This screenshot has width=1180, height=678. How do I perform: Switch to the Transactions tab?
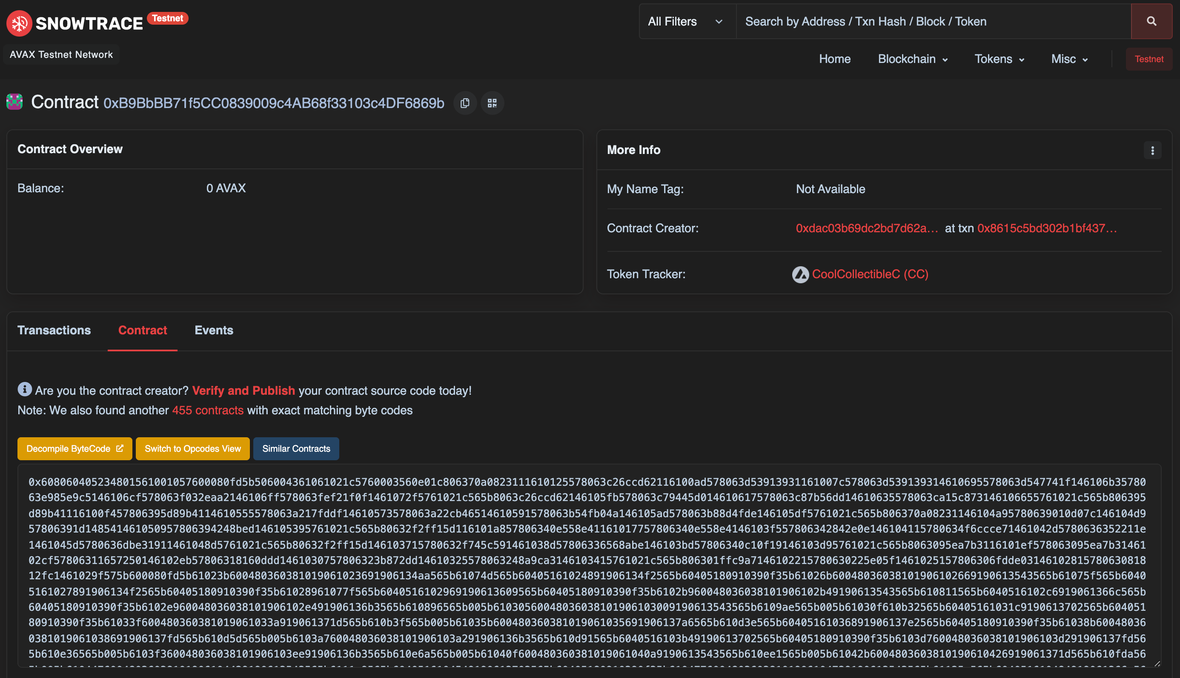54,330
